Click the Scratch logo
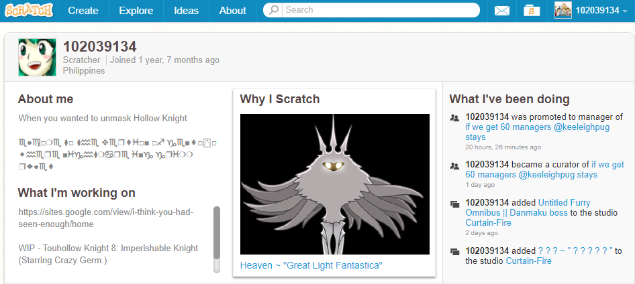The height and width of the screenshot is (284, 635). pos(29,11)
